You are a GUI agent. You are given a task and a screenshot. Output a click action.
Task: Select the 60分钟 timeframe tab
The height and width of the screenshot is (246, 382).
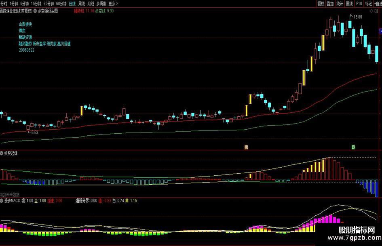point(61,4)
